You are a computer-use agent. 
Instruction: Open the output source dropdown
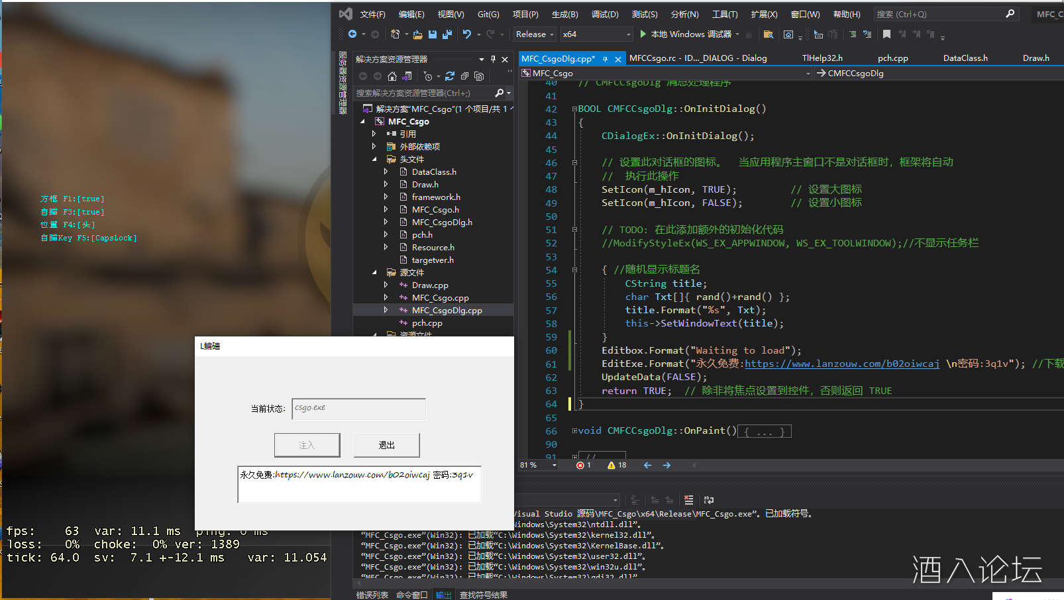click(615, 500)
